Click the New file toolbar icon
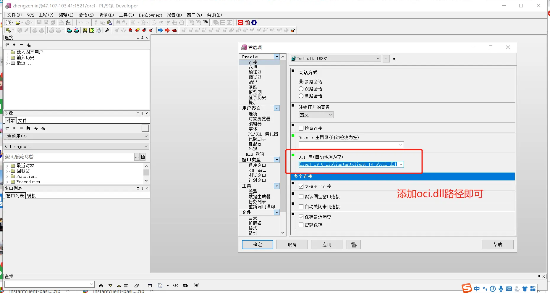550x293 pixels. [8, 22]
